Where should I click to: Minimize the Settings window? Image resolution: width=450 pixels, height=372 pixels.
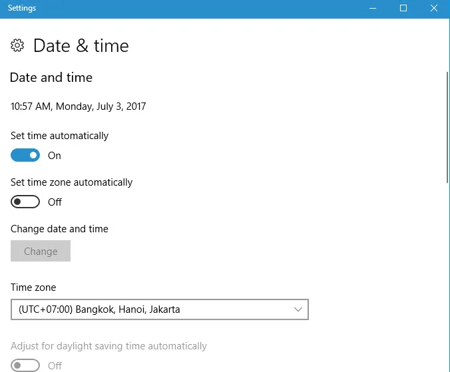373,9
